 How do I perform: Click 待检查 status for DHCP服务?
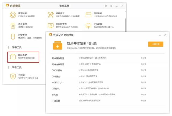click(143, 70)
